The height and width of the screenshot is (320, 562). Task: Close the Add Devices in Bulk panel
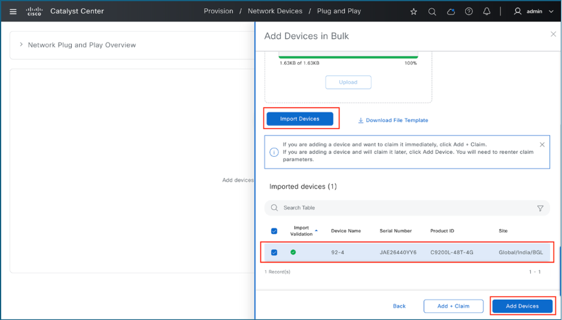553,34
